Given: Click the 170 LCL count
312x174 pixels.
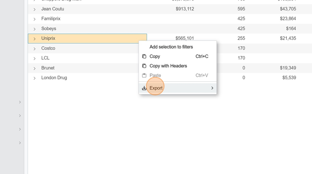Looking at the screenshot, I should click(241, 58).
